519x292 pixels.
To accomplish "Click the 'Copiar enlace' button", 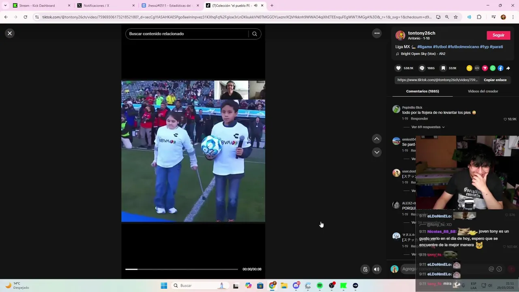I will tap(495, 80).
